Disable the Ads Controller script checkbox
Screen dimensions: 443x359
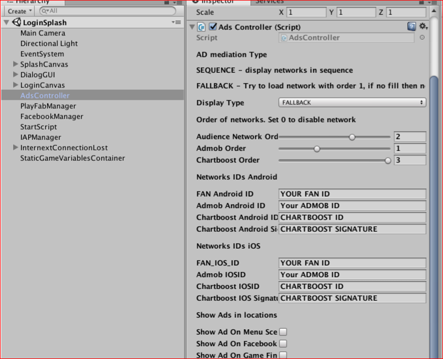click(x=213, y=27)
